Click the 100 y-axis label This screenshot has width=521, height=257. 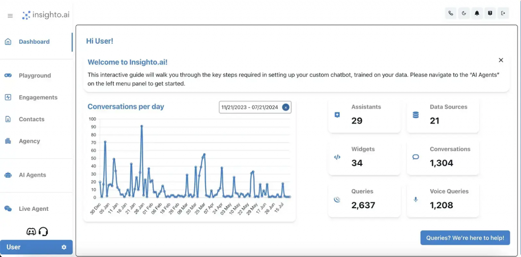(93, 119)
